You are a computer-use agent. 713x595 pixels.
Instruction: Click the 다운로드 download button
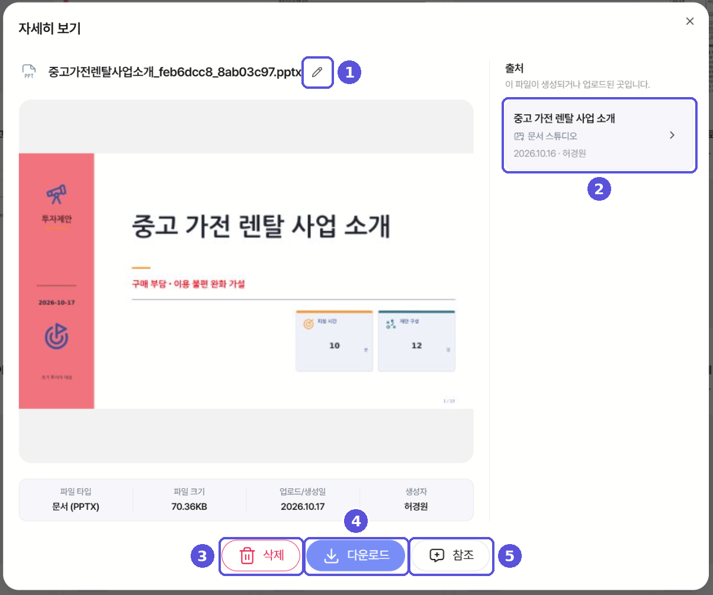[x=356, y=556]
